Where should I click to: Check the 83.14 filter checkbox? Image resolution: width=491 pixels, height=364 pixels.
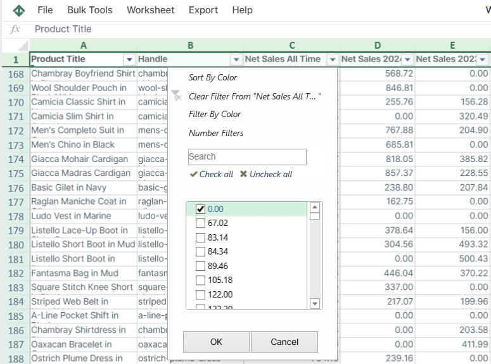pos(200,237)
